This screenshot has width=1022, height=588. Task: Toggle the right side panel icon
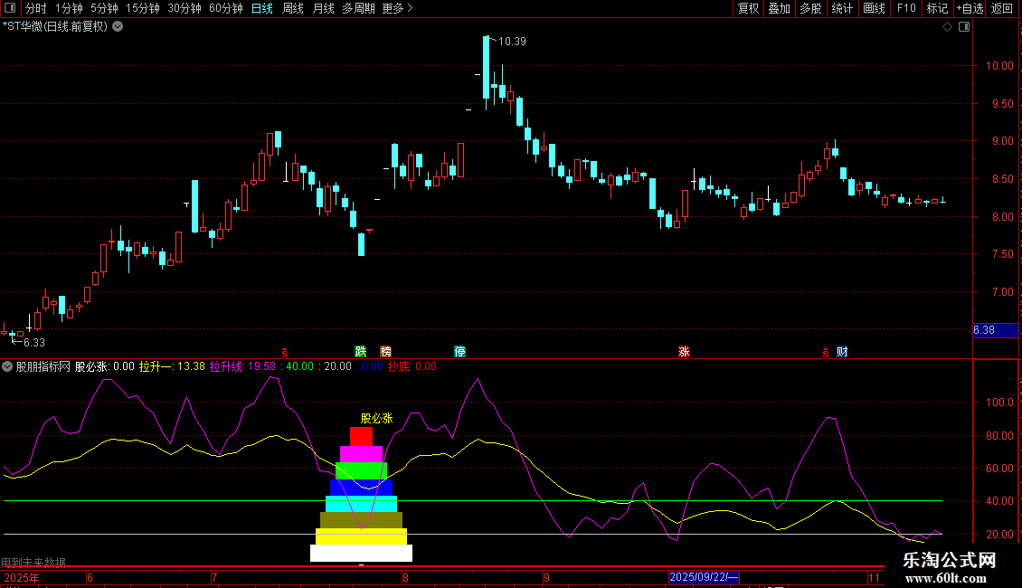pyautogui.click(x=964, y=27)
